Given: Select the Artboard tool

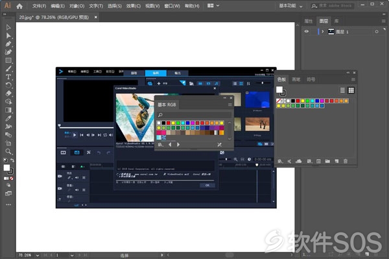Looking at the screenshot, I should pos(8,143).
